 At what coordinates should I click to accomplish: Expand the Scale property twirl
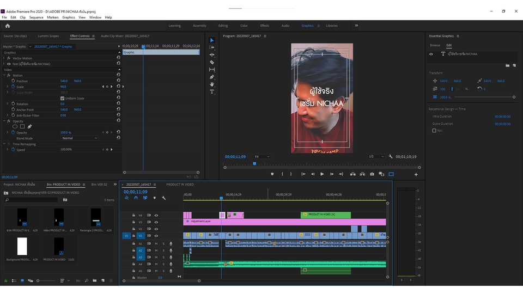[8, 87]
